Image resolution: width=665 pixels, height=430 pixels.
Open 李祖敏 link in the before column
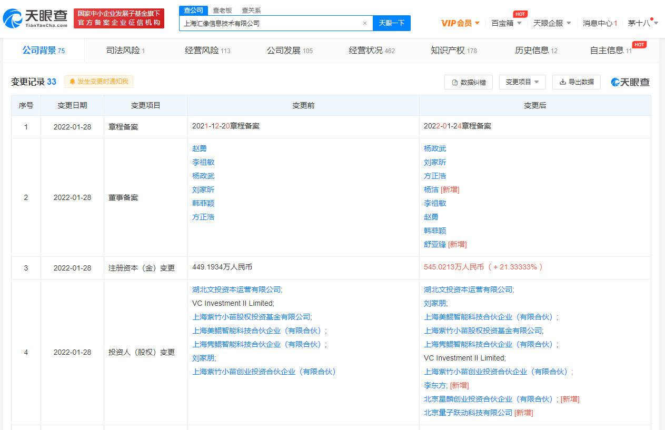pyautogui.click(x=203, y=162)
